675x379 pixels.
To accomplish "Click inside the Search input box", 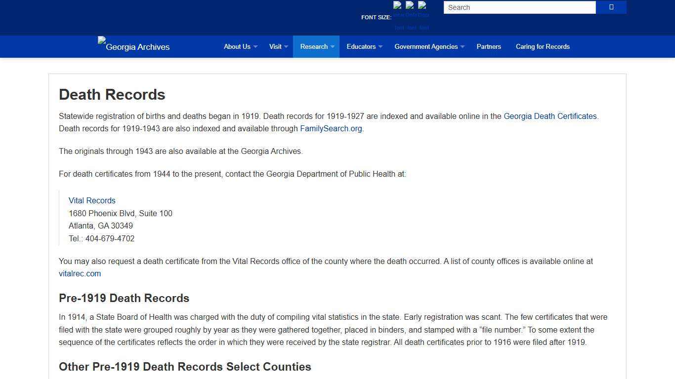I will pos(519,7).
